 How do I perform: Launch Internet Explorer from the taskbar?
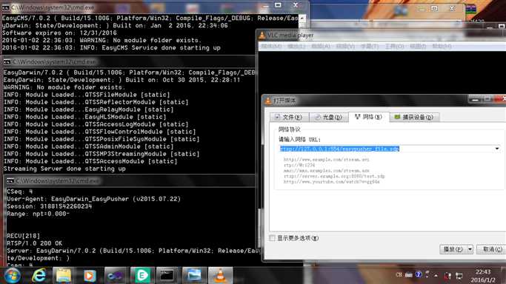point(39,276)
